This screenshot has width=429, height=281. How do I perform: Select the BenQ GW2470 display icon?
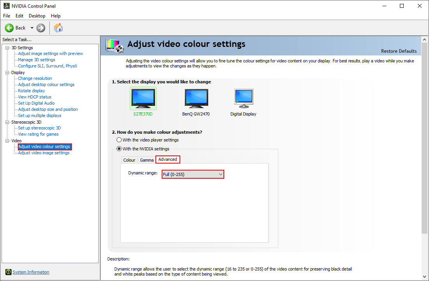point(196,98)
